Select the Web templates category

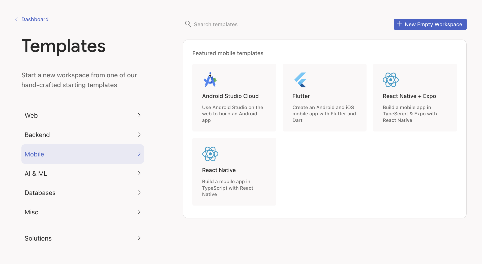(83, 115)
